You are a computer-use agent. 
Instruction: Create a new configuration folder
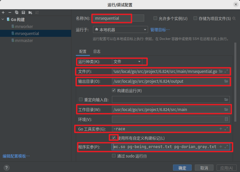pos(30,12)
